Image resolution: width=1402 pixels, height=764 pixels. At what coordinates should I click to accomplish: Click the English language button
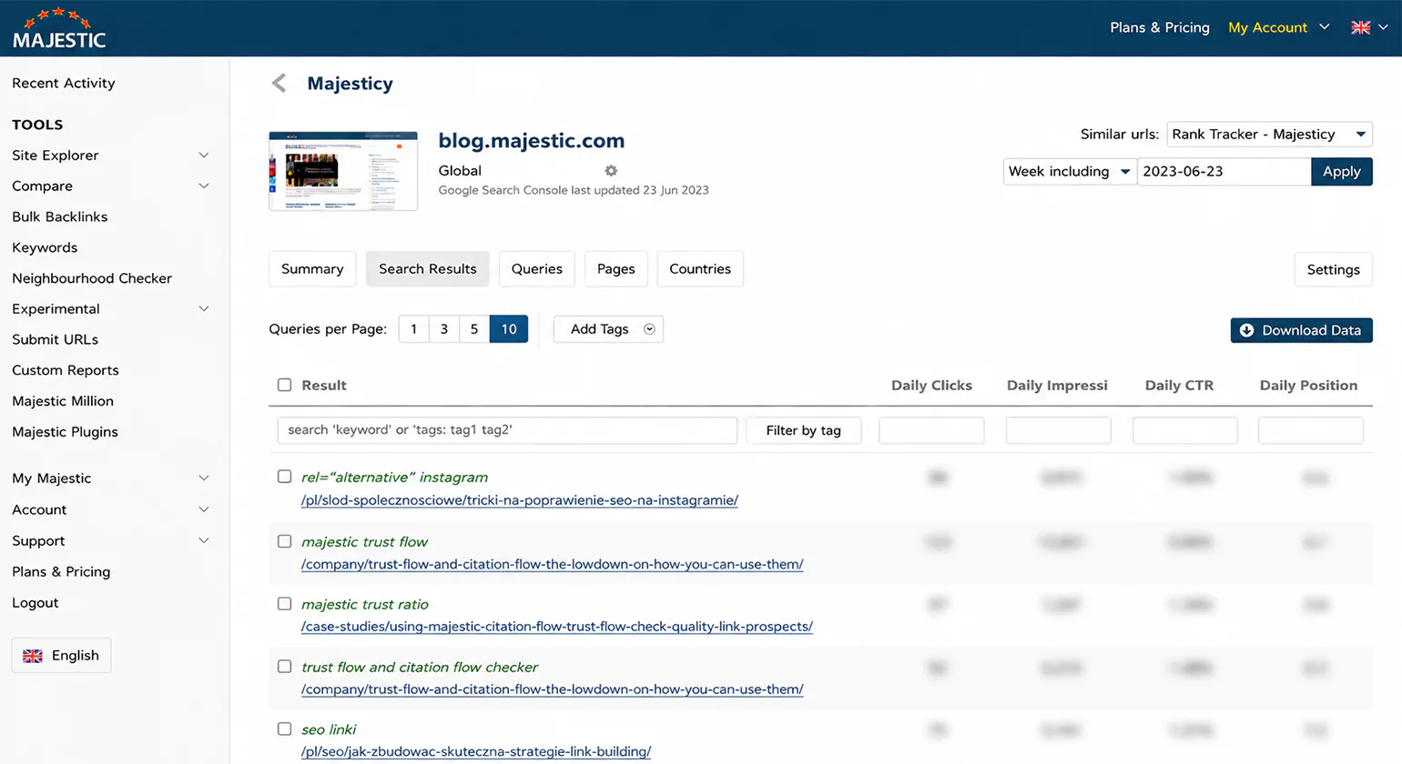tap(61, 655)
